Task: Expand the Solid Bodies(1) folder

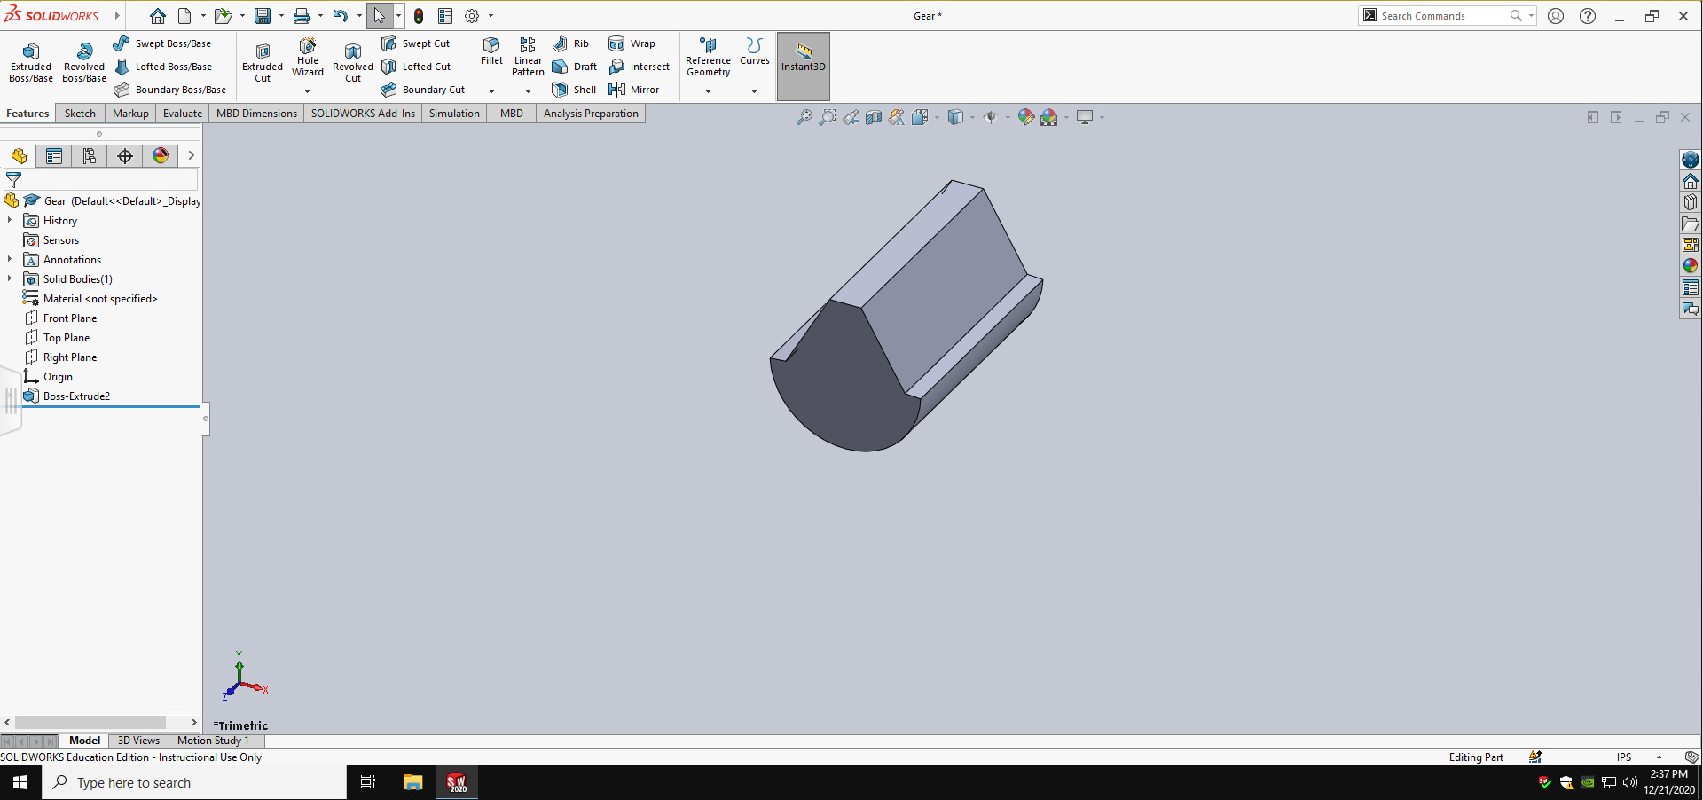Action: point(10,278)
